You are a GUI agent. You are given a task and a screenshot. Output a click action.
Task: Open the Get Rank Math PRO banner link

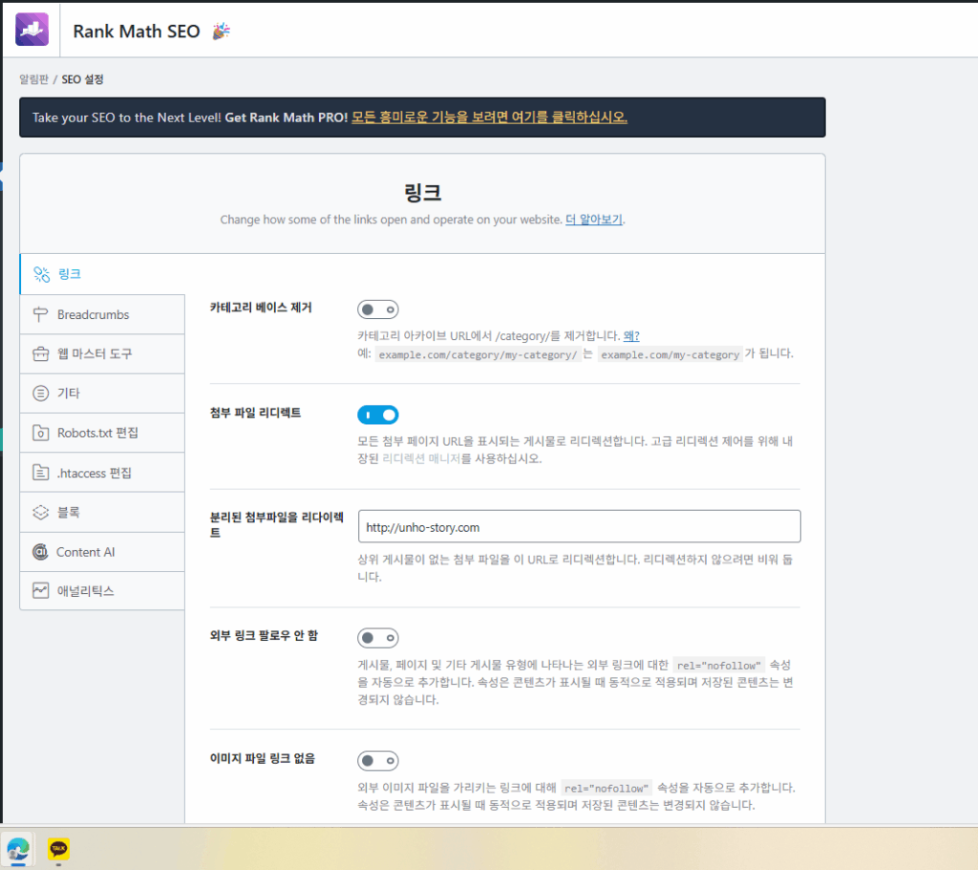pyautogui.click(x=489, y=117)
